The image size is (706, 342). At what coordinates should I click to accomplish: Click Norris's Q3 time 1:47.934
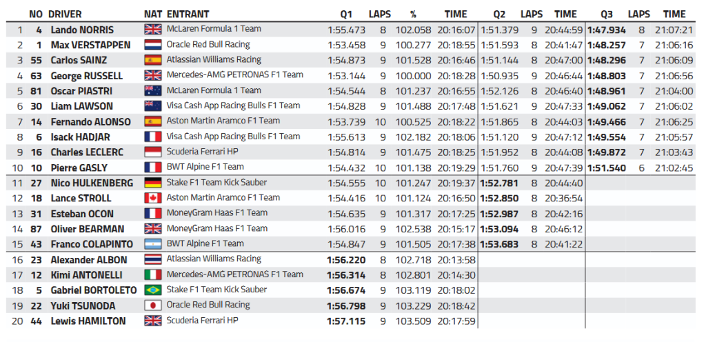[606, 30]
